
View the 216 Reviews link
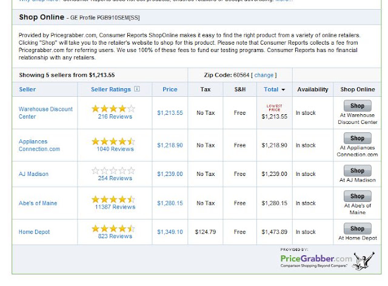[x=115, y=117]
